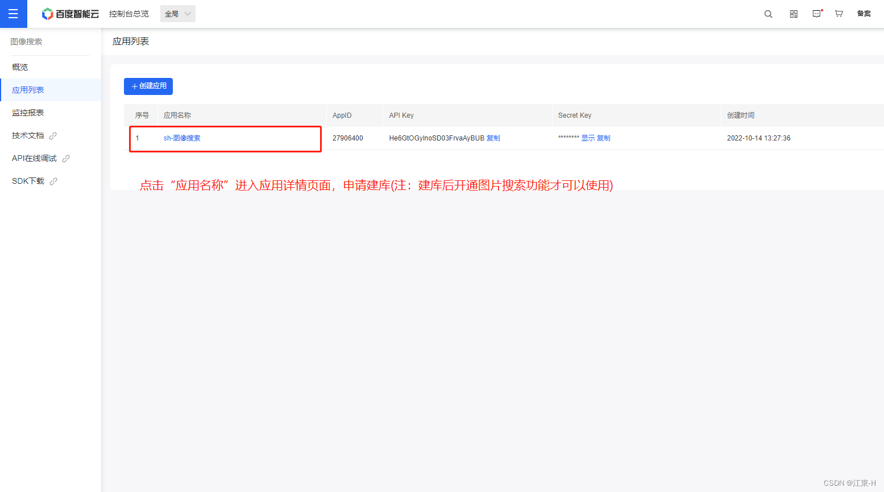
Task: Click the creation time 2022-10-14 13:27:36
Action: (758, 138)
